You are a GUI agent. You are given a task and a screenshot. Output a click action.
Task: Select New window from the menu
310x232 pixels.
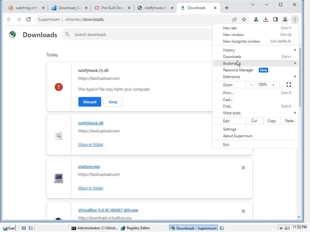256,35
